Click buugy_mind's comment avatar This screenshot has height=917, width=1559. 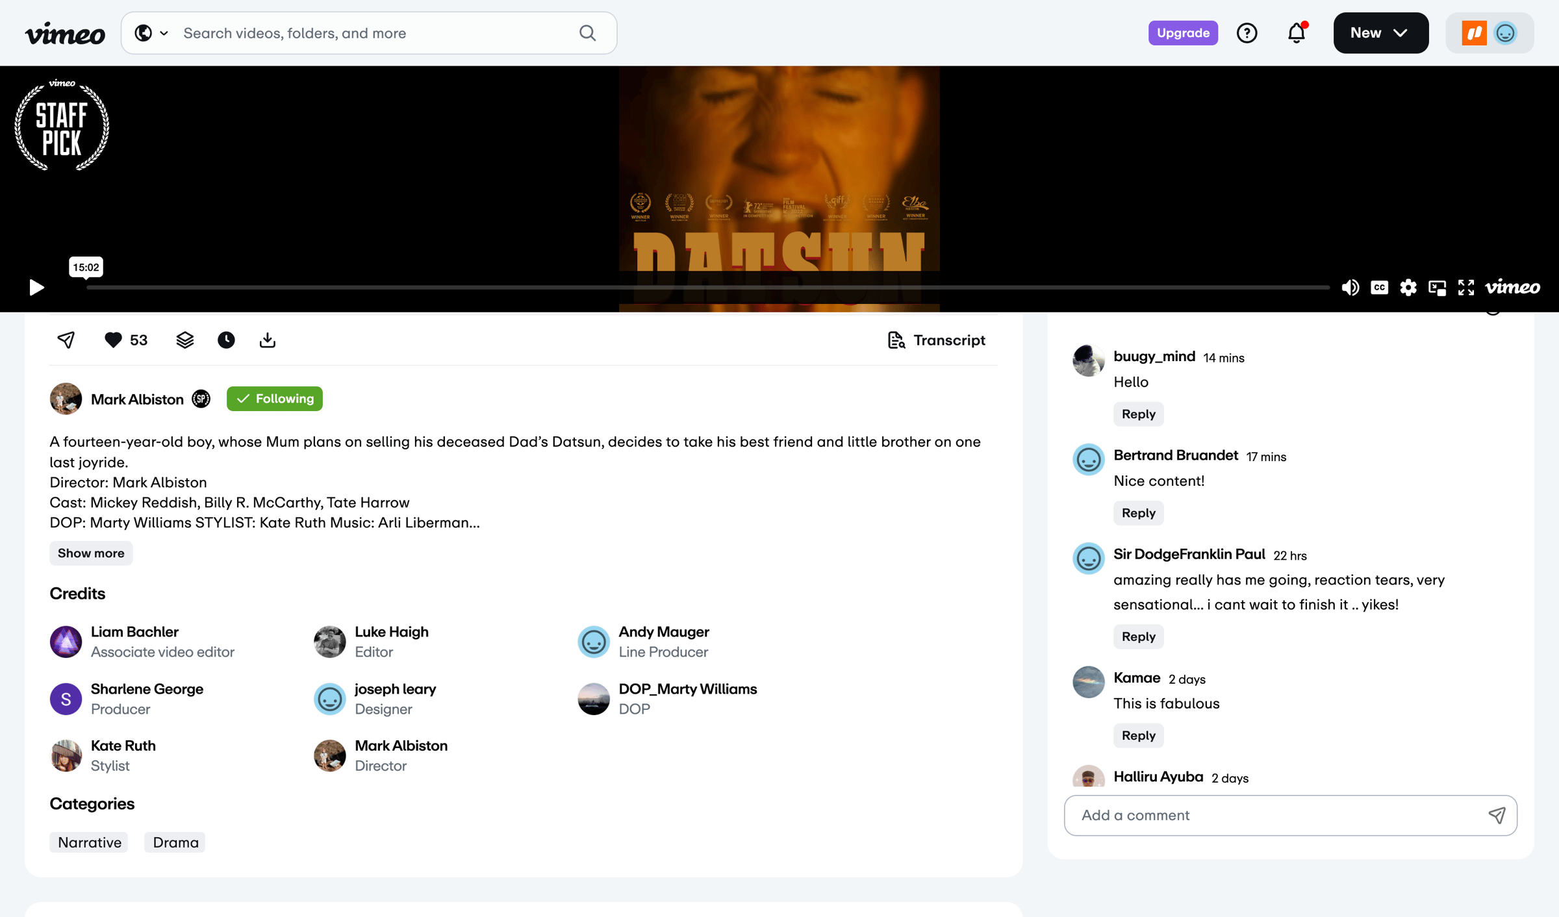[x=1089, y=360]
